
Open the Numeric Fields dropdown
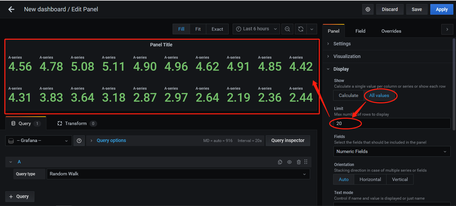392,151
